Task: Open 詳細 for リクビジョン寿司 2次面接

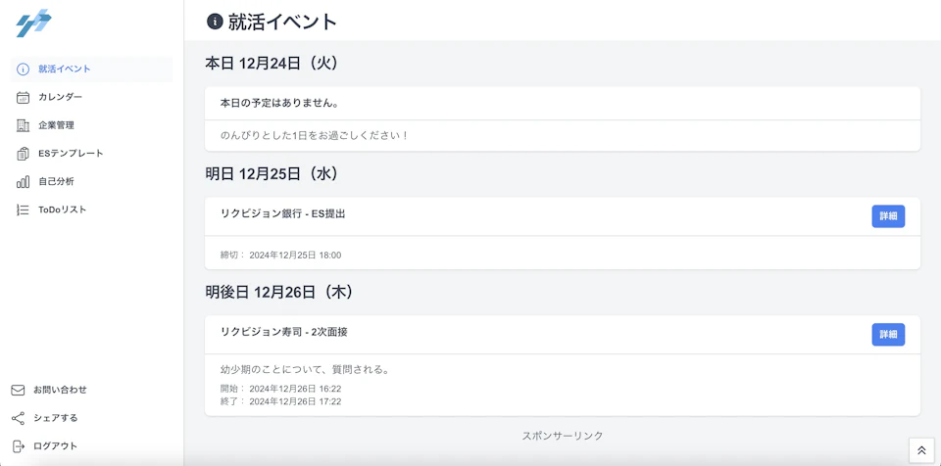Action: click(888, 335)
